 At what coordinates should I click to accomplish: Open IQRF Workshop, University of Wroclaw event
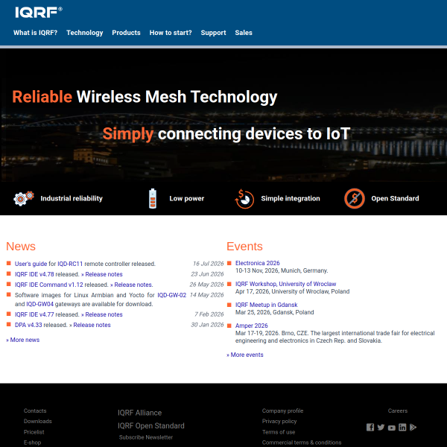pyautogui.click(x=285, y=284)
